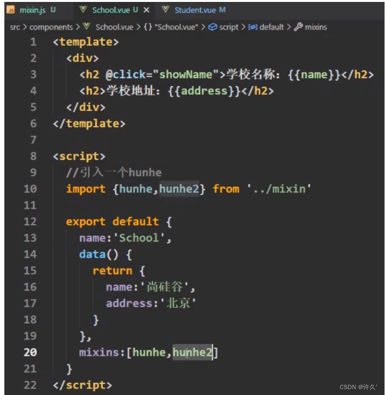The height and width of the screenshot is (395, 385).
Task: Open the components breadcrumb
Action: click(51, 27)
